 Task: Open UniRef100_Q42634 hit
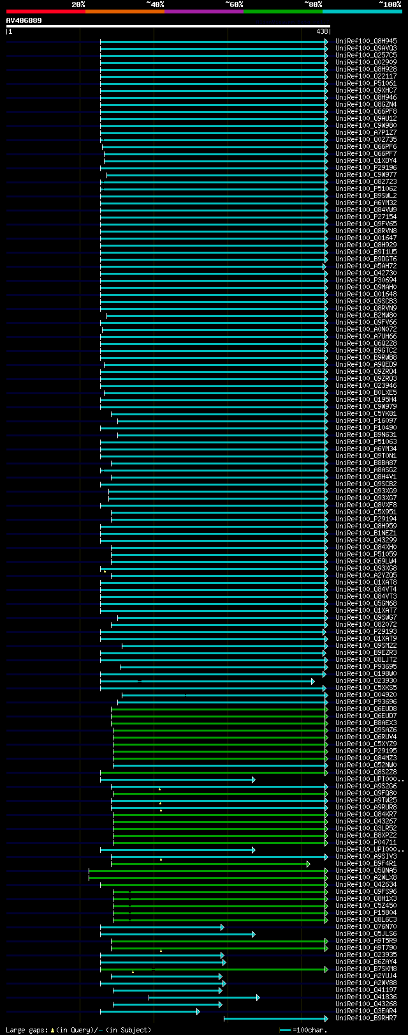point(366,885)
